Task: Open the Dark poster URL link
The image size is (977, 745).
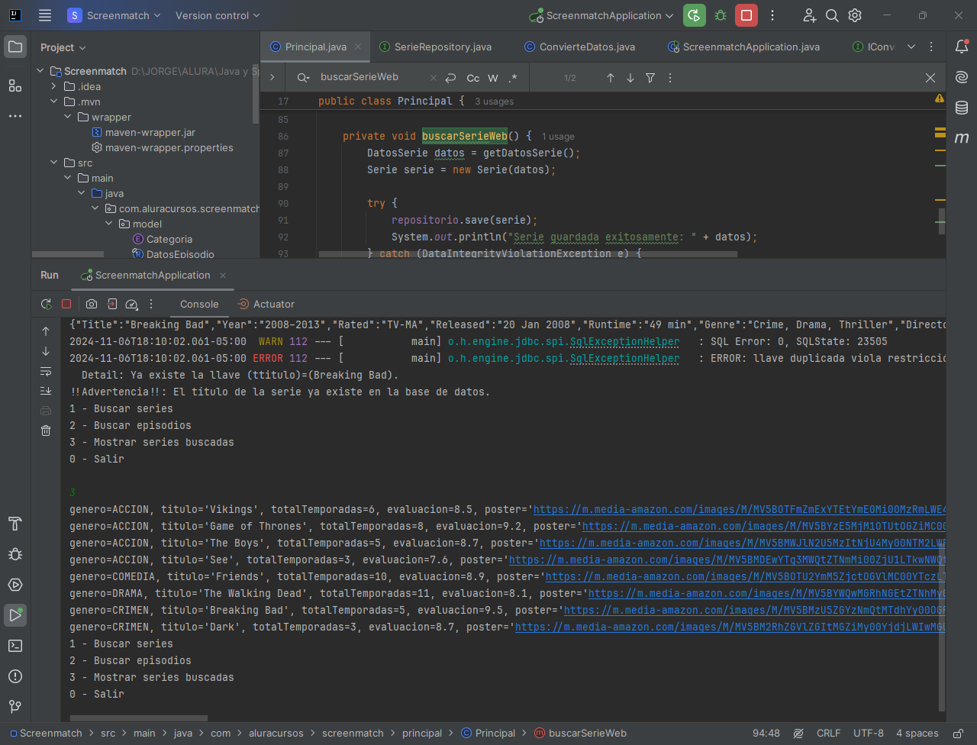Action: [x=730, y=627]
